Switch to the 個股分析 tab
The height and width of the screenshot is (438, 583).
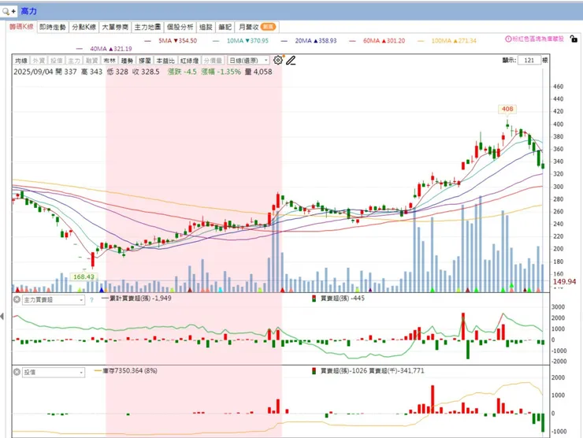pos(180,27)
